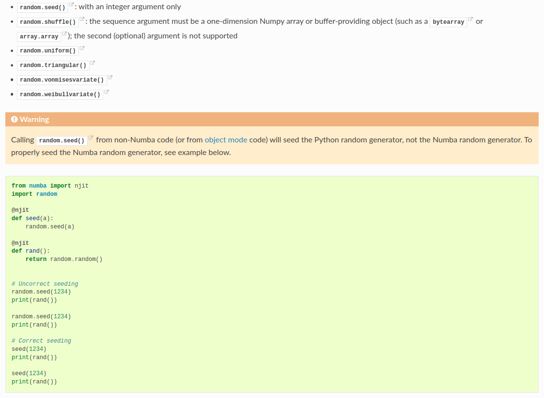Click 'the second (optional) argument is not supported'

(156, 35)
